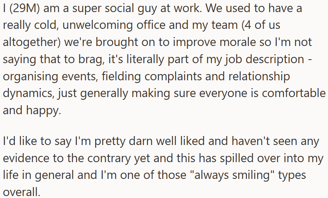Click the word "relationship"
The height and width of the screenshot is (198, 328).
pos(259,76)
